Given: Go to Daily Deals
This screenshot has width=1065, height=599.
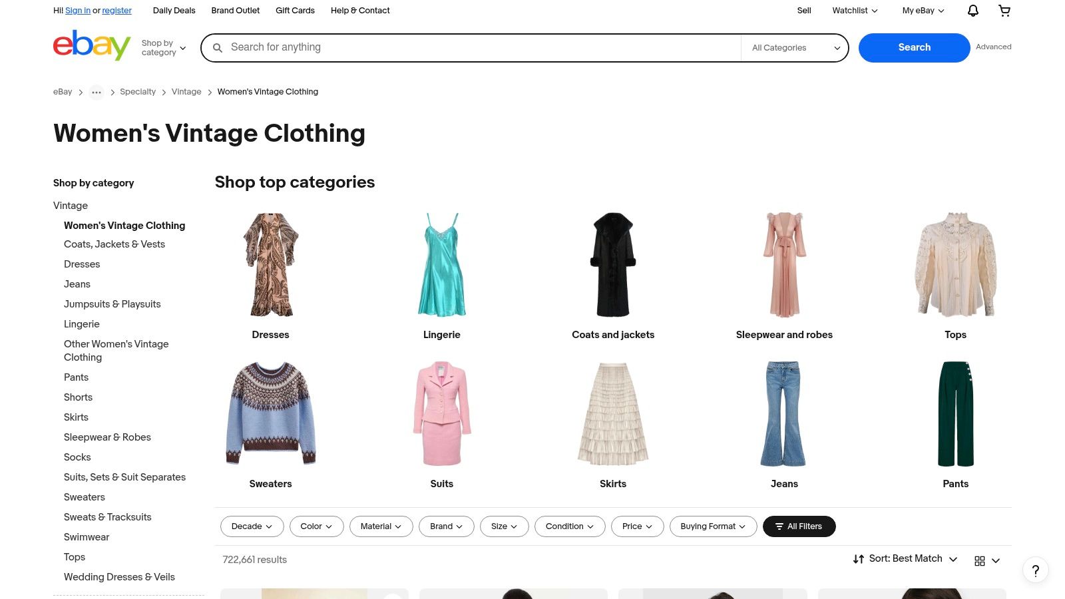Looking at the screenshot, I should coord(174,11).
